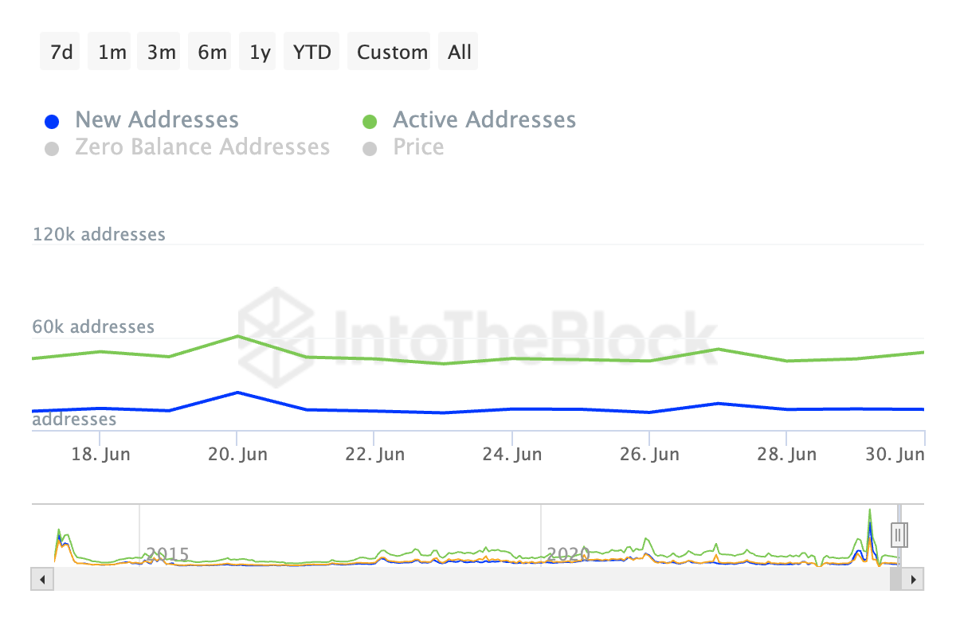Set chart range to 6m
956x637 pixels.
[212, 53]
